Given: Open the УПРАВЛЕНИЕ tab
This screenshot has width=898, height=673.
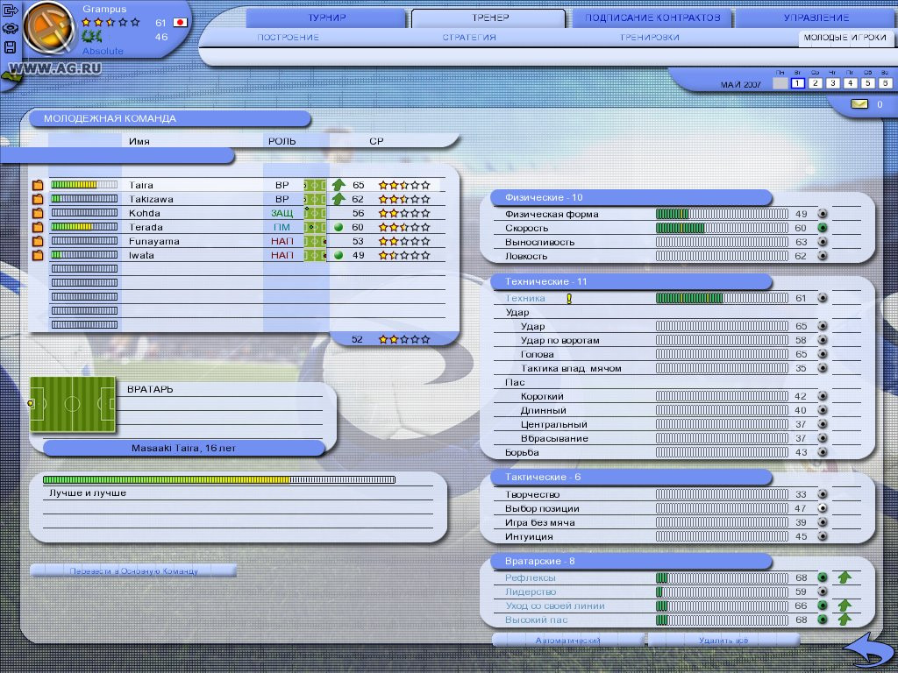Looking at the screenshot, I should pyautogui.click(x=816, y=18).
